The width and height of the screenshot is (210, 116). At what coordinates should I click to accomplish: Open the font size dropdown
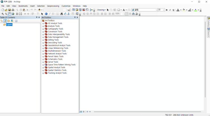(164, 10)
